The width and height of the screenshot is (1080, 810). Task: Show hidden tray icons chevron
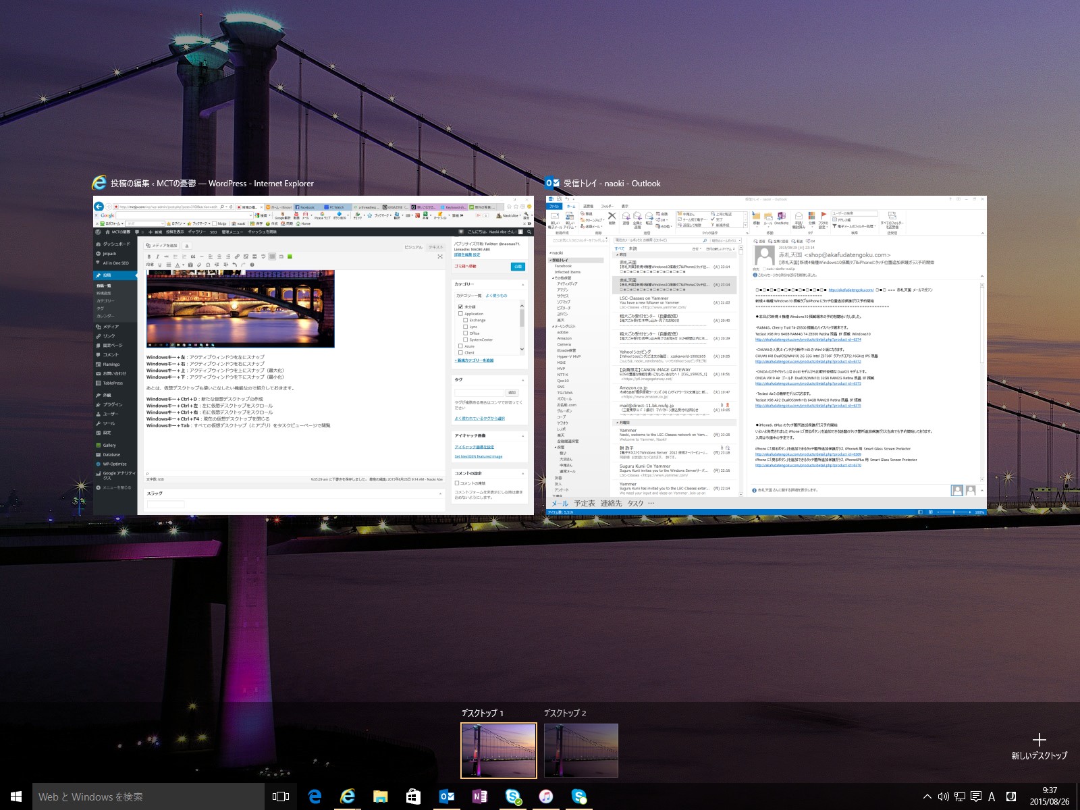pyautogui.click(x=927, y=796)
